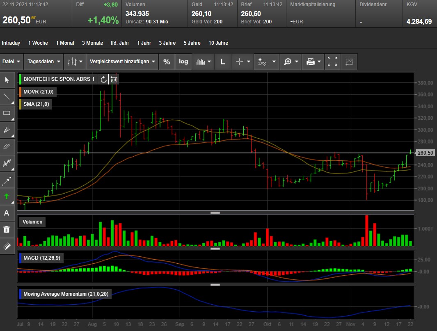
Task: Select the arrow pointer tool
Action: point(7,80)
